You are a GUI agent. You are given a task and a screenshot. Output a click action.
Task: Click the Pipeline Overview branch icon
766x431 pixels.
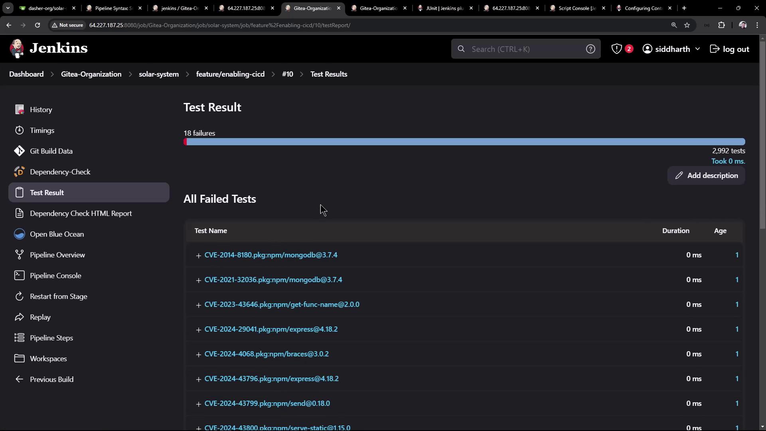click(x=19, y=255)
